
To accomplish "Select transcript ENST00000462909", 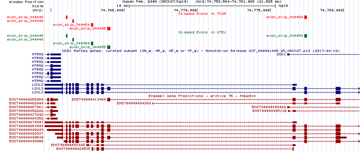I will [27, 104].
